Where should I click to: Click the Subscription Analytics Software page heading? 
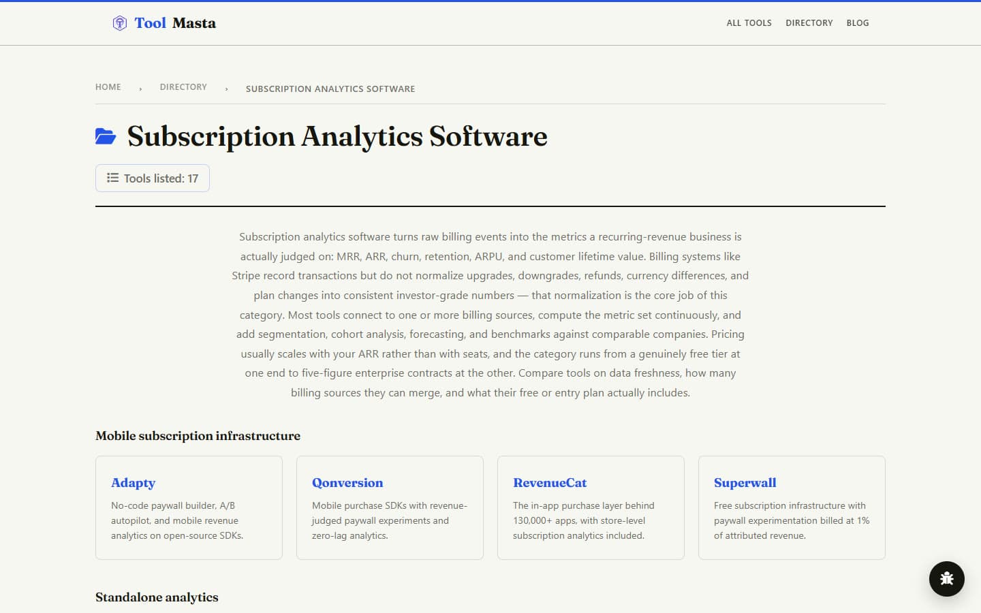point(337,136)
